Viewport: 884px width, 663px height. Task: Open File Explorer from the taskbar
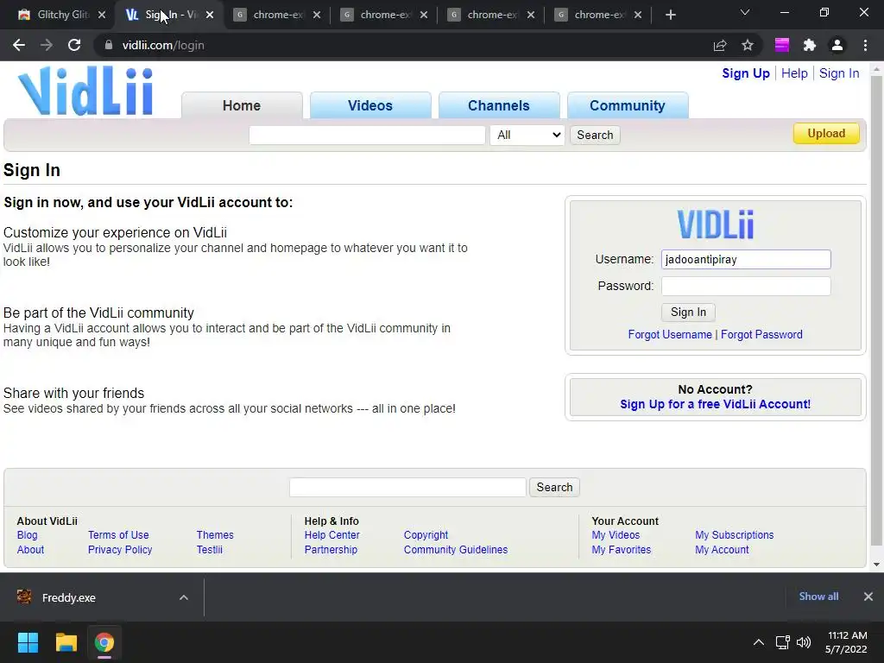(x=66, y=642)
